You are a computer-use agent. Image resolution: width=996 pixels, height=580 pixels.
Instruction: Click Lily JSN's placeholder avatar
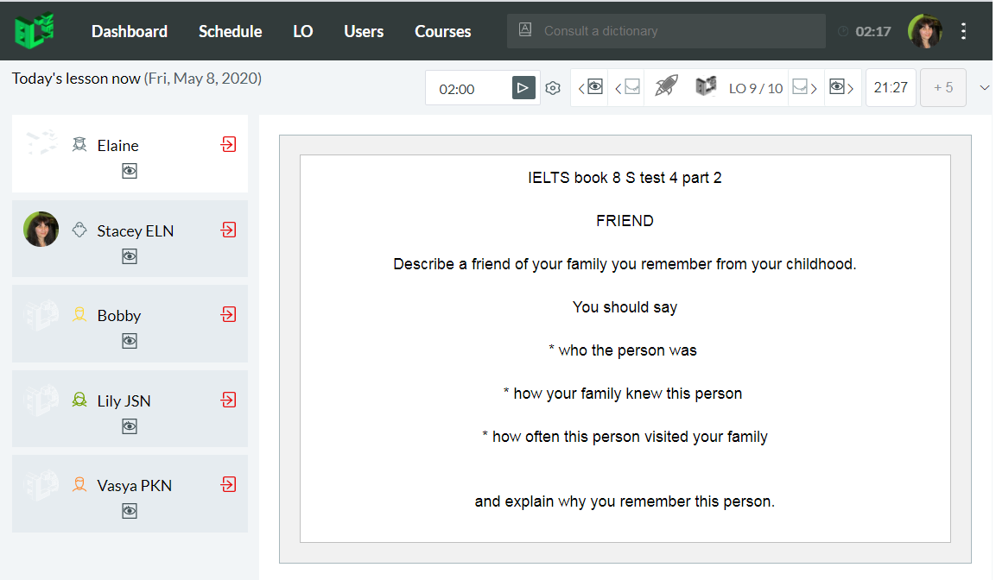[41, 400]
